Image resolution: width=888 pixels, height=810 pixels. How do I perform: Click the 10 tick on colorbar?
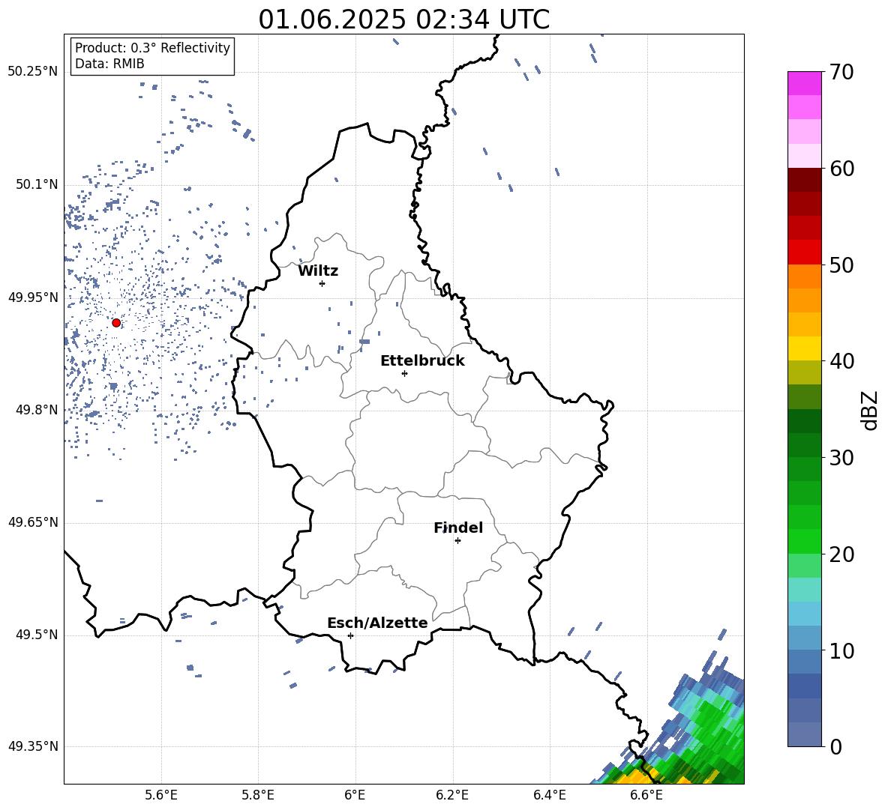coord(841,650)
